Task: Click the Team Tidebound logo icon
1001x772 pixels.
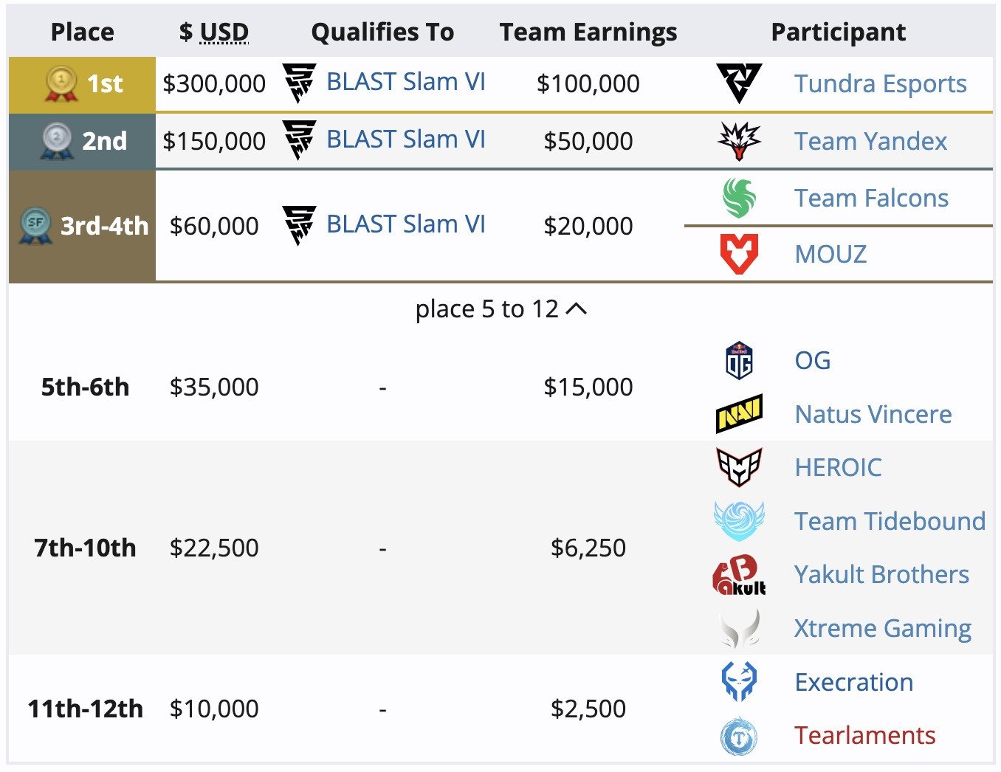Action: coord(739,521)
